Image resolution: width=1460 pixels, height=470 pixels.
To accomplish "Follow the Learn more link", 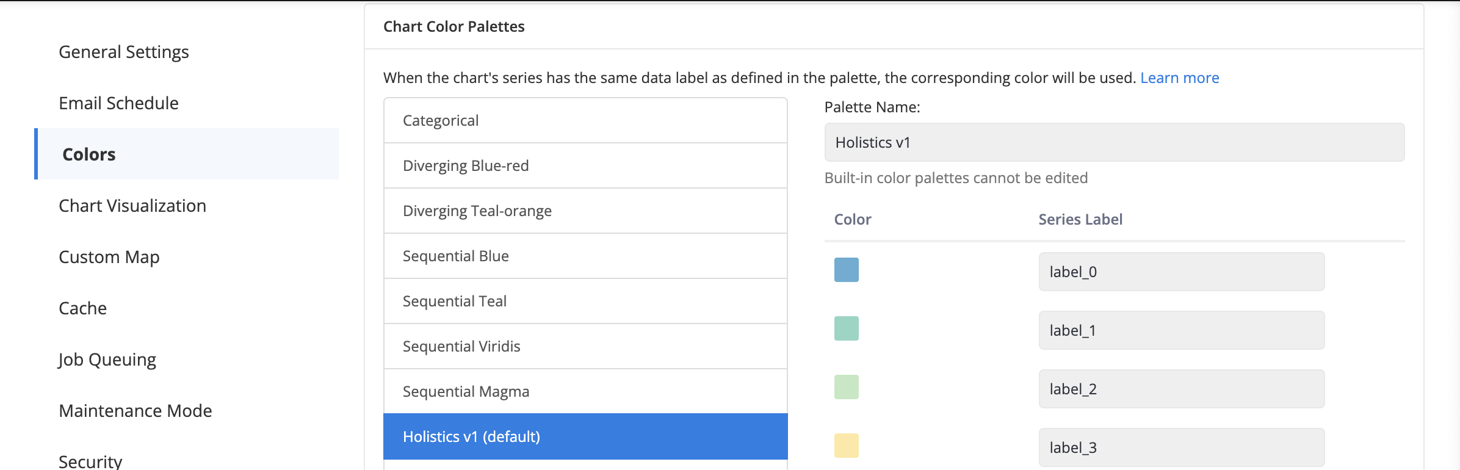I will pyautogui.click(x=1179, y=78).
